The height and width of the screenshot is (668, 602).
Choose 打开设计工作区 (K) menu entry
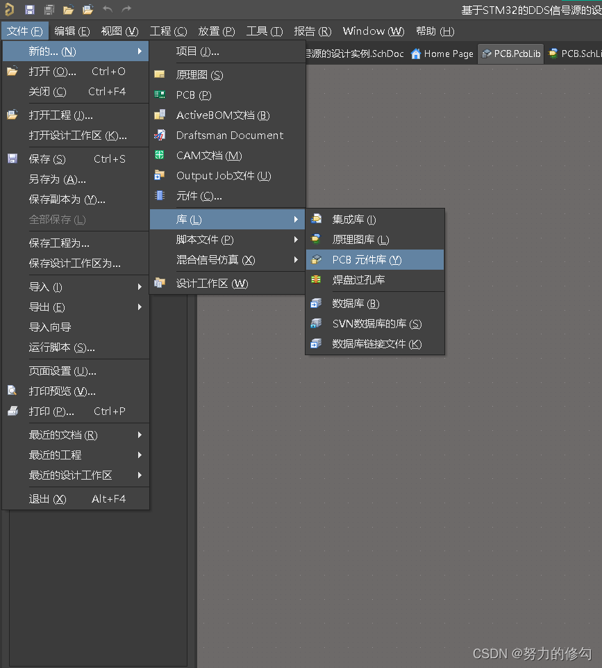click(x=76, y=135)
